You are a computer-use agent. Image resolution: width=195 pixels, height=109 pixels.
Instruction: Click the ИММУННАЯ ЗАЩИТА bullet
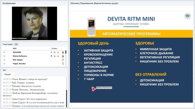click(156, 49)
